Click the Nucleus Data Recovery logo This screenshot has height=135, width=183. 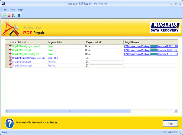(x=165, y=27)
